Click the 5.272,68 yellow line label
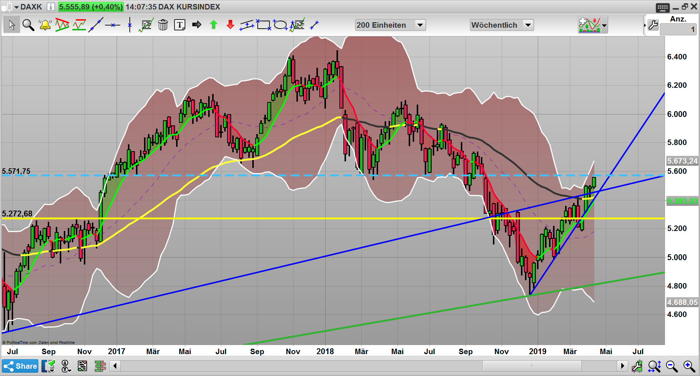The height and width of the screenshot is (376, 700). tap(17, 214)
